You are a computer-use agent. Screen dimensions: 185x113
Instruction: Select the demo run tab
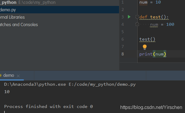click(x=9, y=75)
